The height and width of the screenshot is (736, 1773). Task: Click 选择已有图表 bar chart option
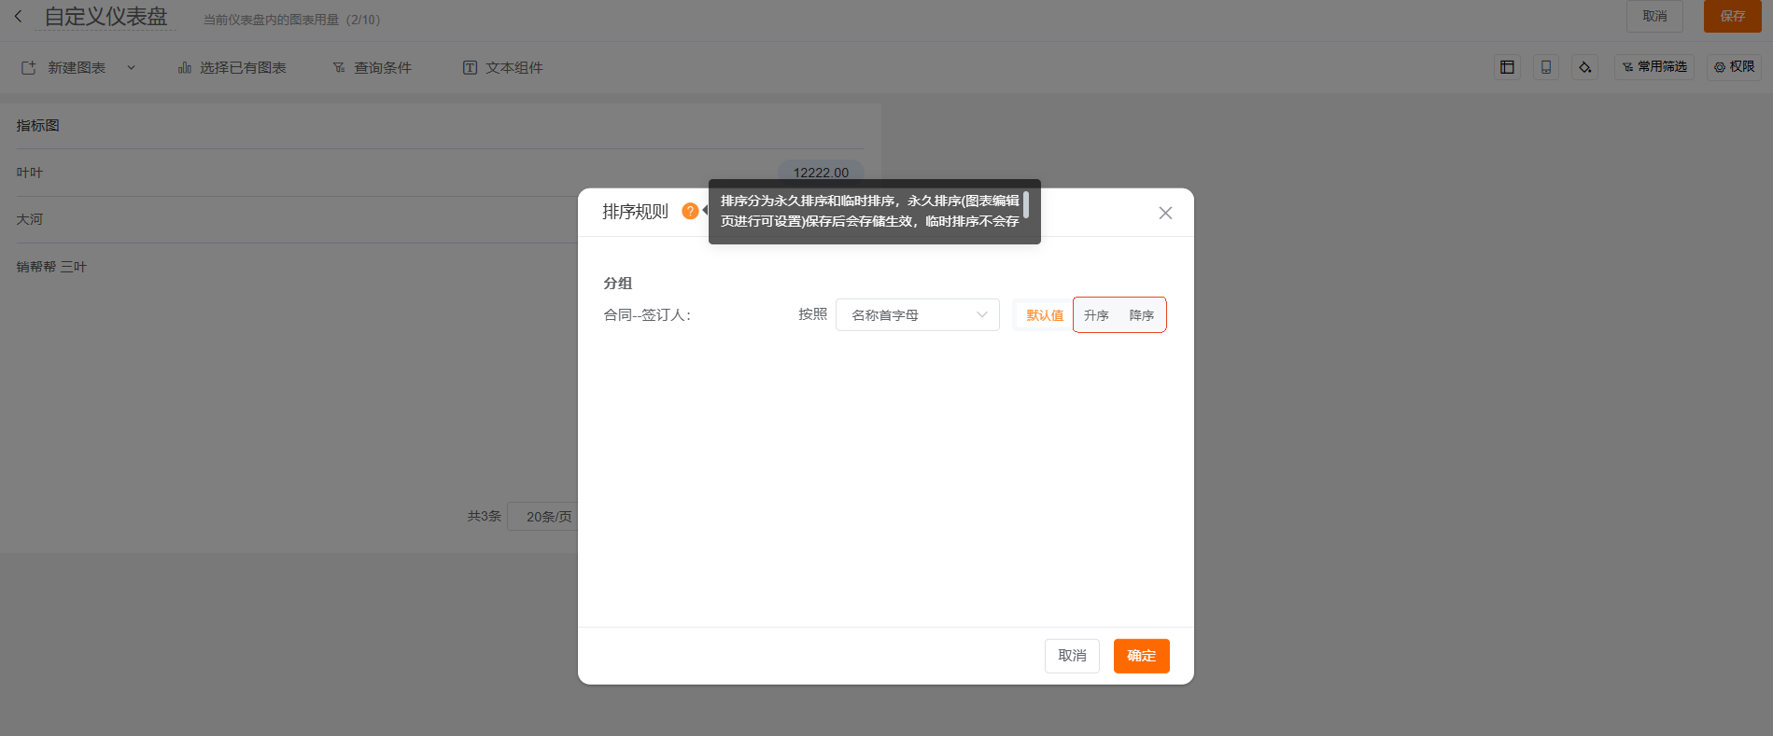pyautogui.click(x=232, y=68)
